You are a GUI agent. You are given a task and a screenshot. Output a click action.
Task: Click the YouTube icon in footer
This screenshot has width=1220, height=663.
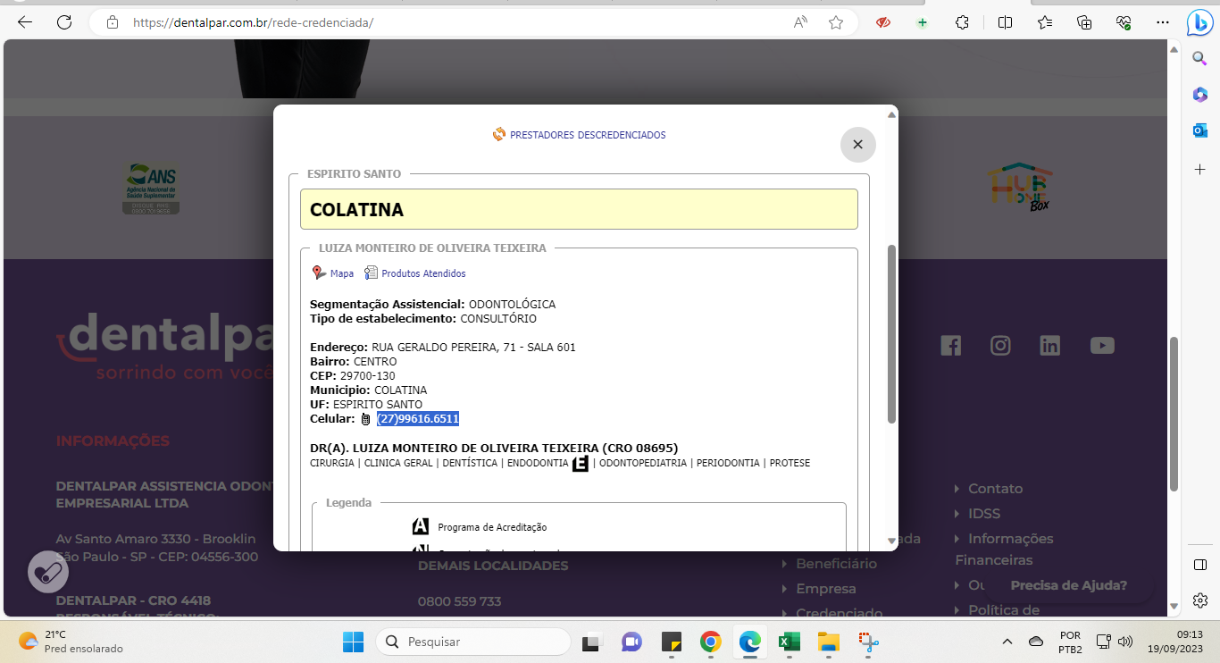pyautogui.click(x=1102, y=346)
